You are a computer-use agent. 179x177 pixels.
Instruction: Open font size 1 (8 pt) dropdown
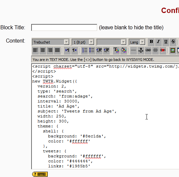point(83,42)
